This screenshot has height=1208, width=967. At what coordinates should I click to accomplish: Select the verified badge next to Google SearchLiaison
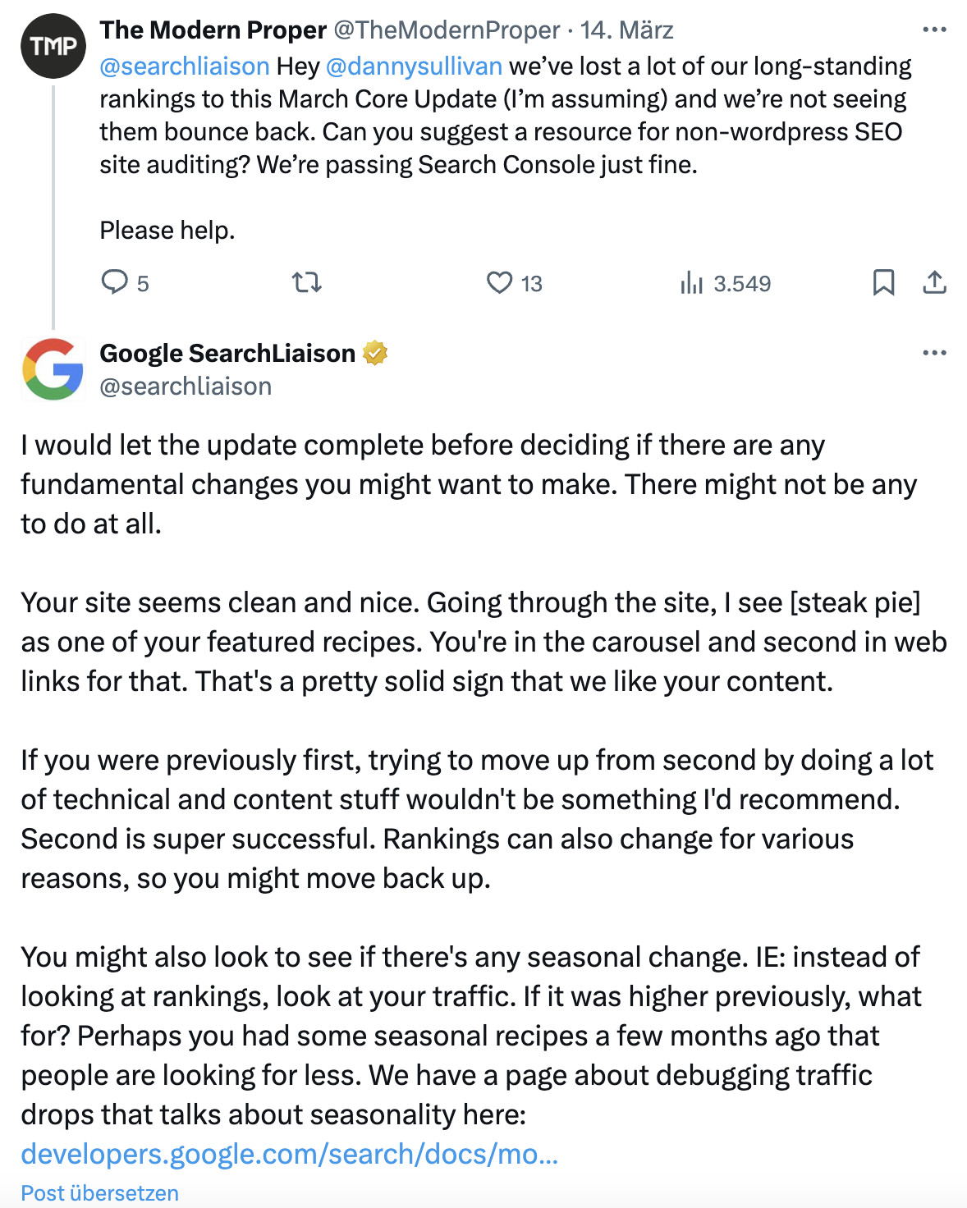[x=376, y=353]
